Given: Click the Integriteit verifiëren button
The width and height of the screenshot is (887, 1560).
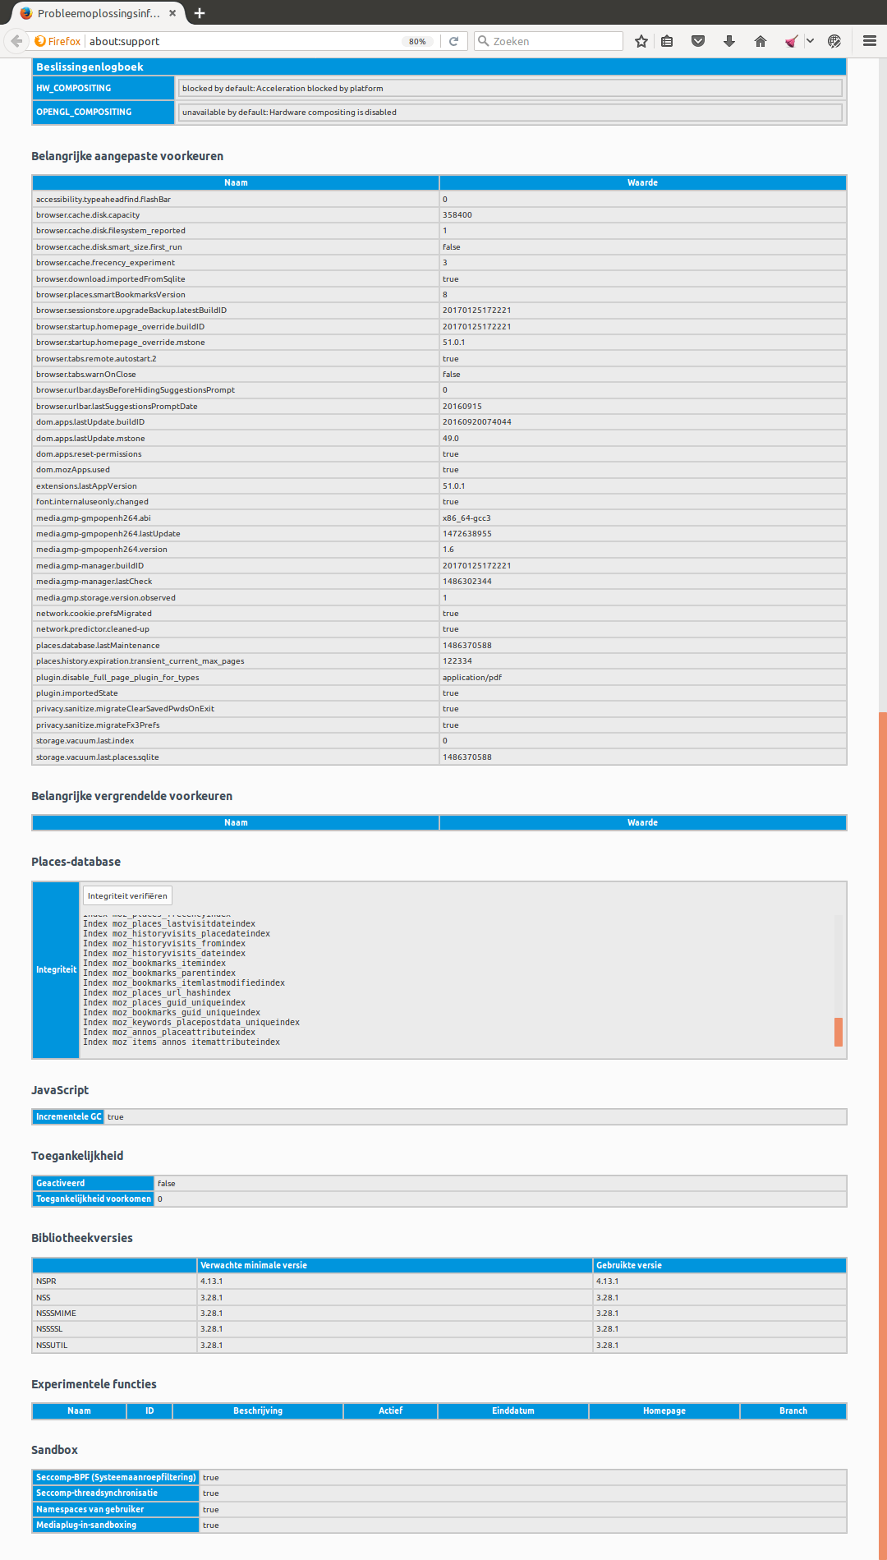Looking at the screenshot, I should [127, 896].
